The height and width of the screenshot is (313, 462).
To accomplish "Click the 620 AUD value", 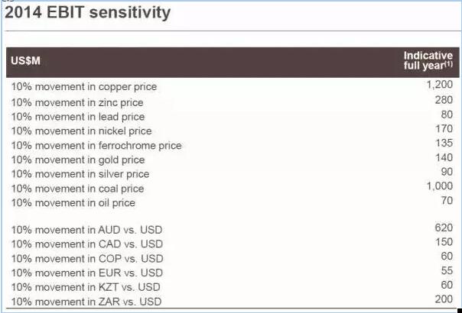I will pos(444,227).
